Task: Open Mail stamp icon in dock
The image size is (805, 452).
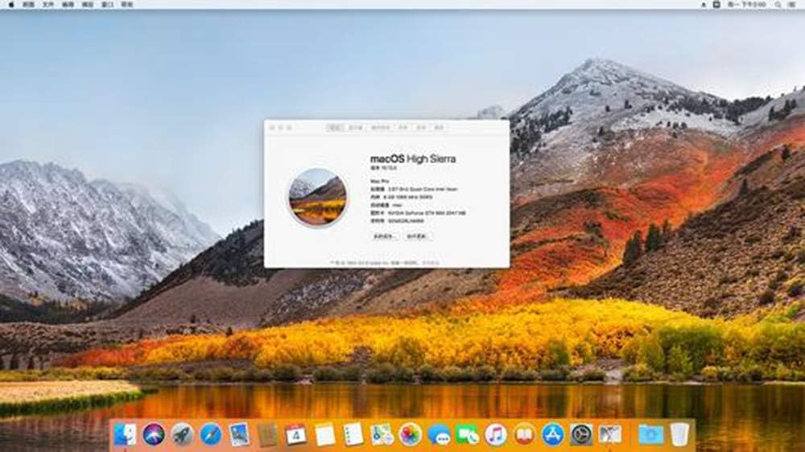Action: point(239,434)
